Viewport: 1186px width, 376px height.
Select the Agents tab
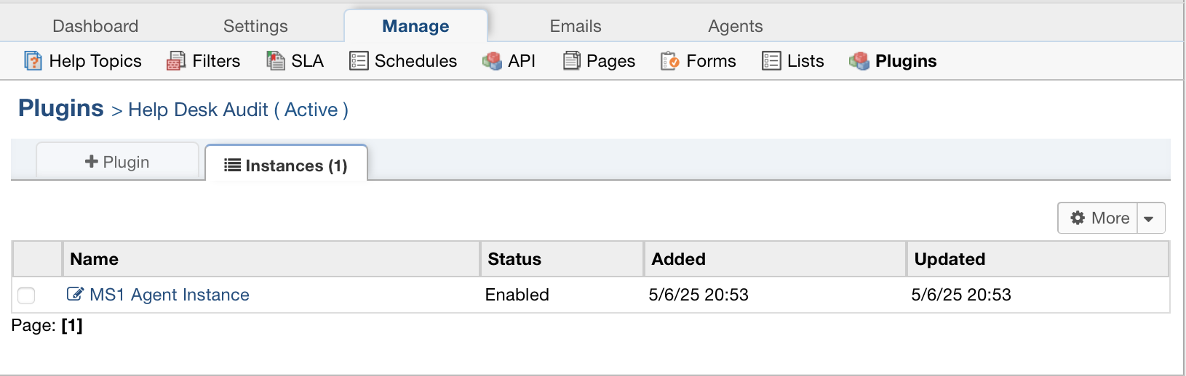coord(736,26)
